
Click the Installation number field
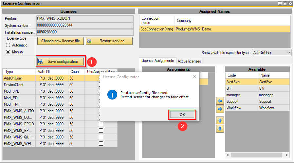pyautogui.click(x=85, y=32)
